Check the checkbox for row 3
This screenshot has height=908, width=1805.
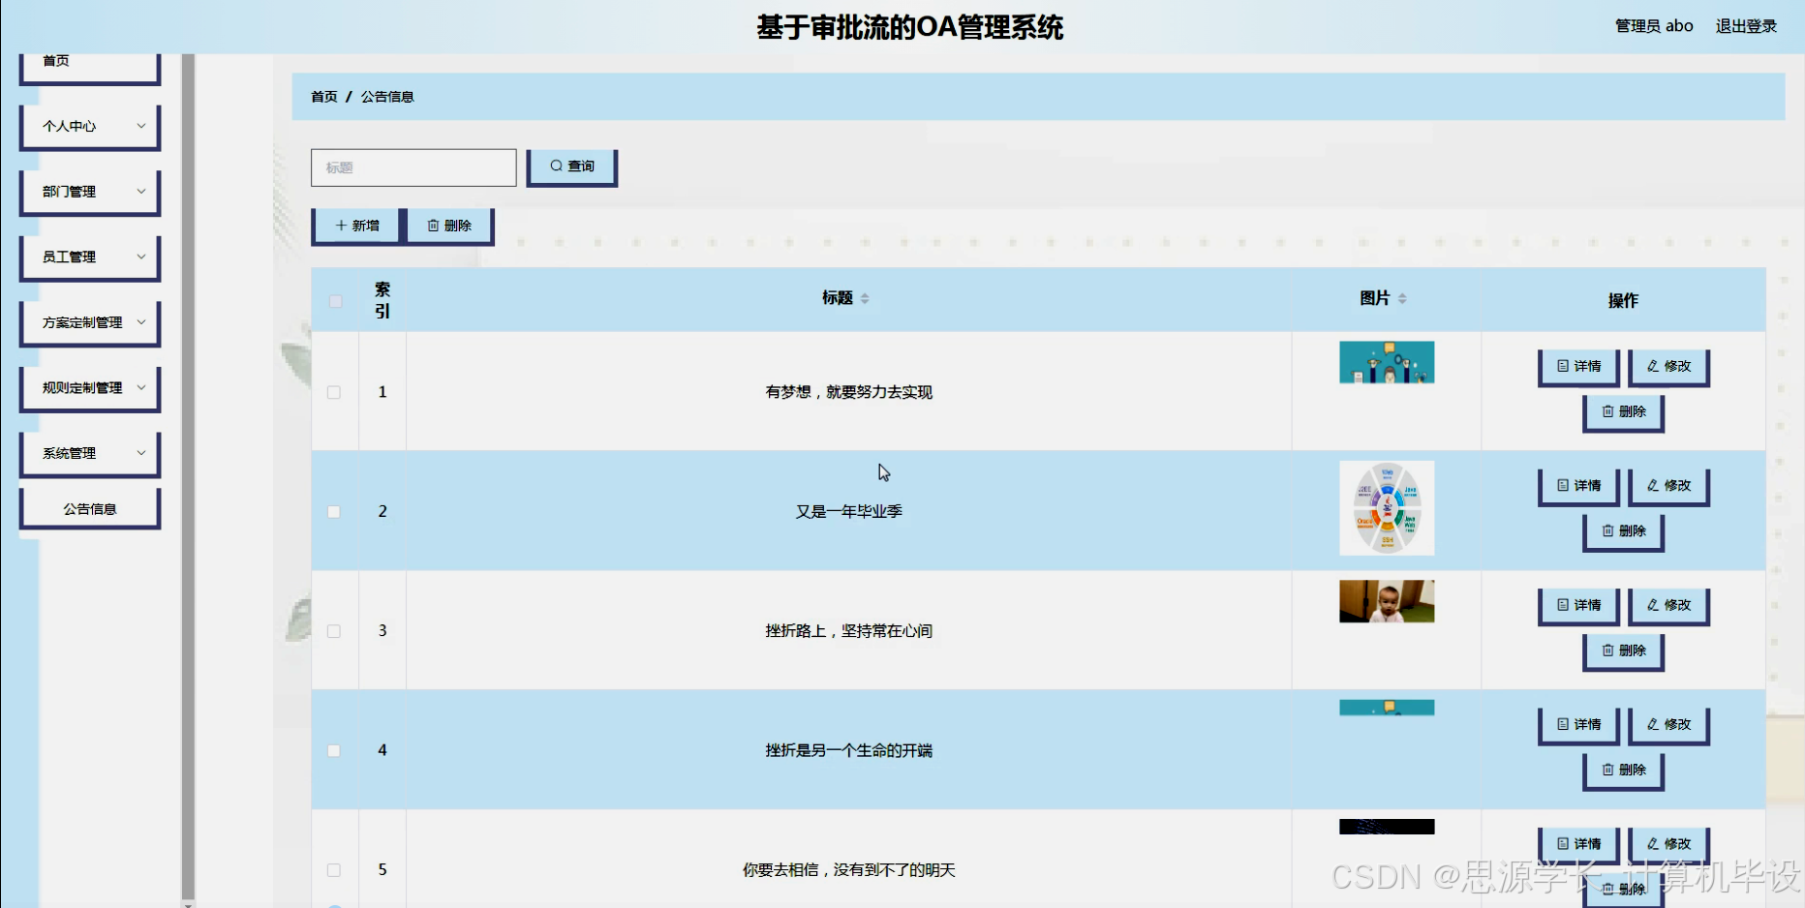click(334, 630)
